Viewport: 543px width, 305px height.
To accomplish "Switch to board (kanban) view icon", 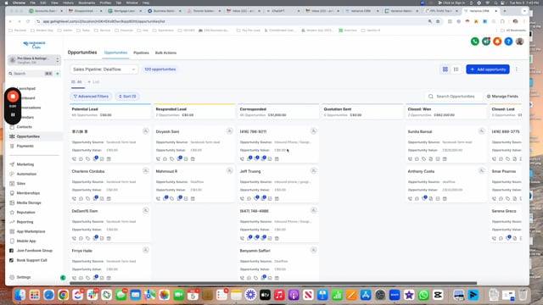I will pos(445,69).
